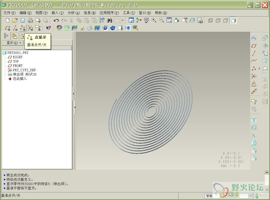Viewport: 270px width, 200px height.
Task: Open the 工具(T) menu
Action: coord(129,13)
